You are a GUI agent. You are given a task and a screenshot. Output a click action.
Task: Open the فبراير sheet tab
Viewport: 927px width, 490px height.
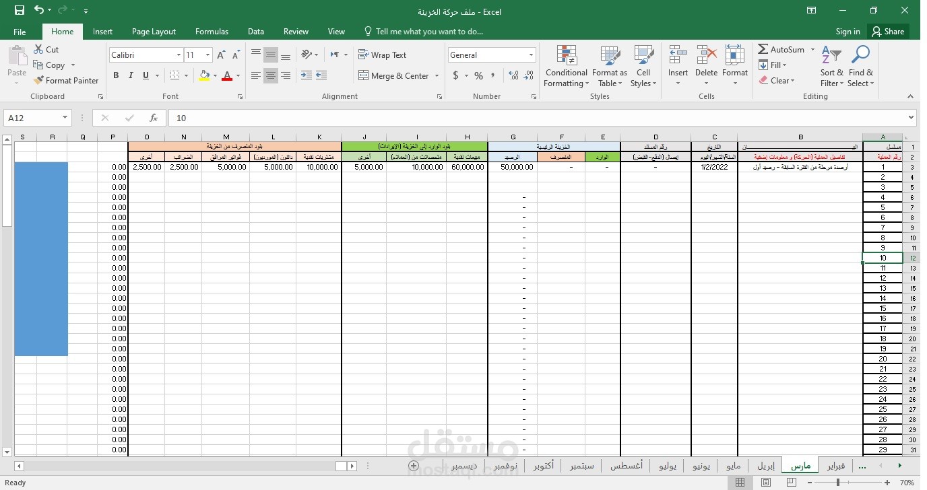pos(835,465)
